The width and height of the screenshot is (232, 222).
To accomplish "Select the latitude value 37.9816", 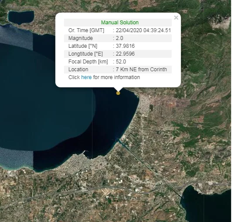I will click(x=125, y=46).
